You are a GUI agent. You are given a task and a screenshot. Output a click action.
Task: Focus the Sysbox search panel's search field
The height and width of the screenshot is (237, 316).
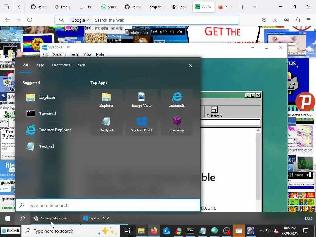(x=108, y=205)
